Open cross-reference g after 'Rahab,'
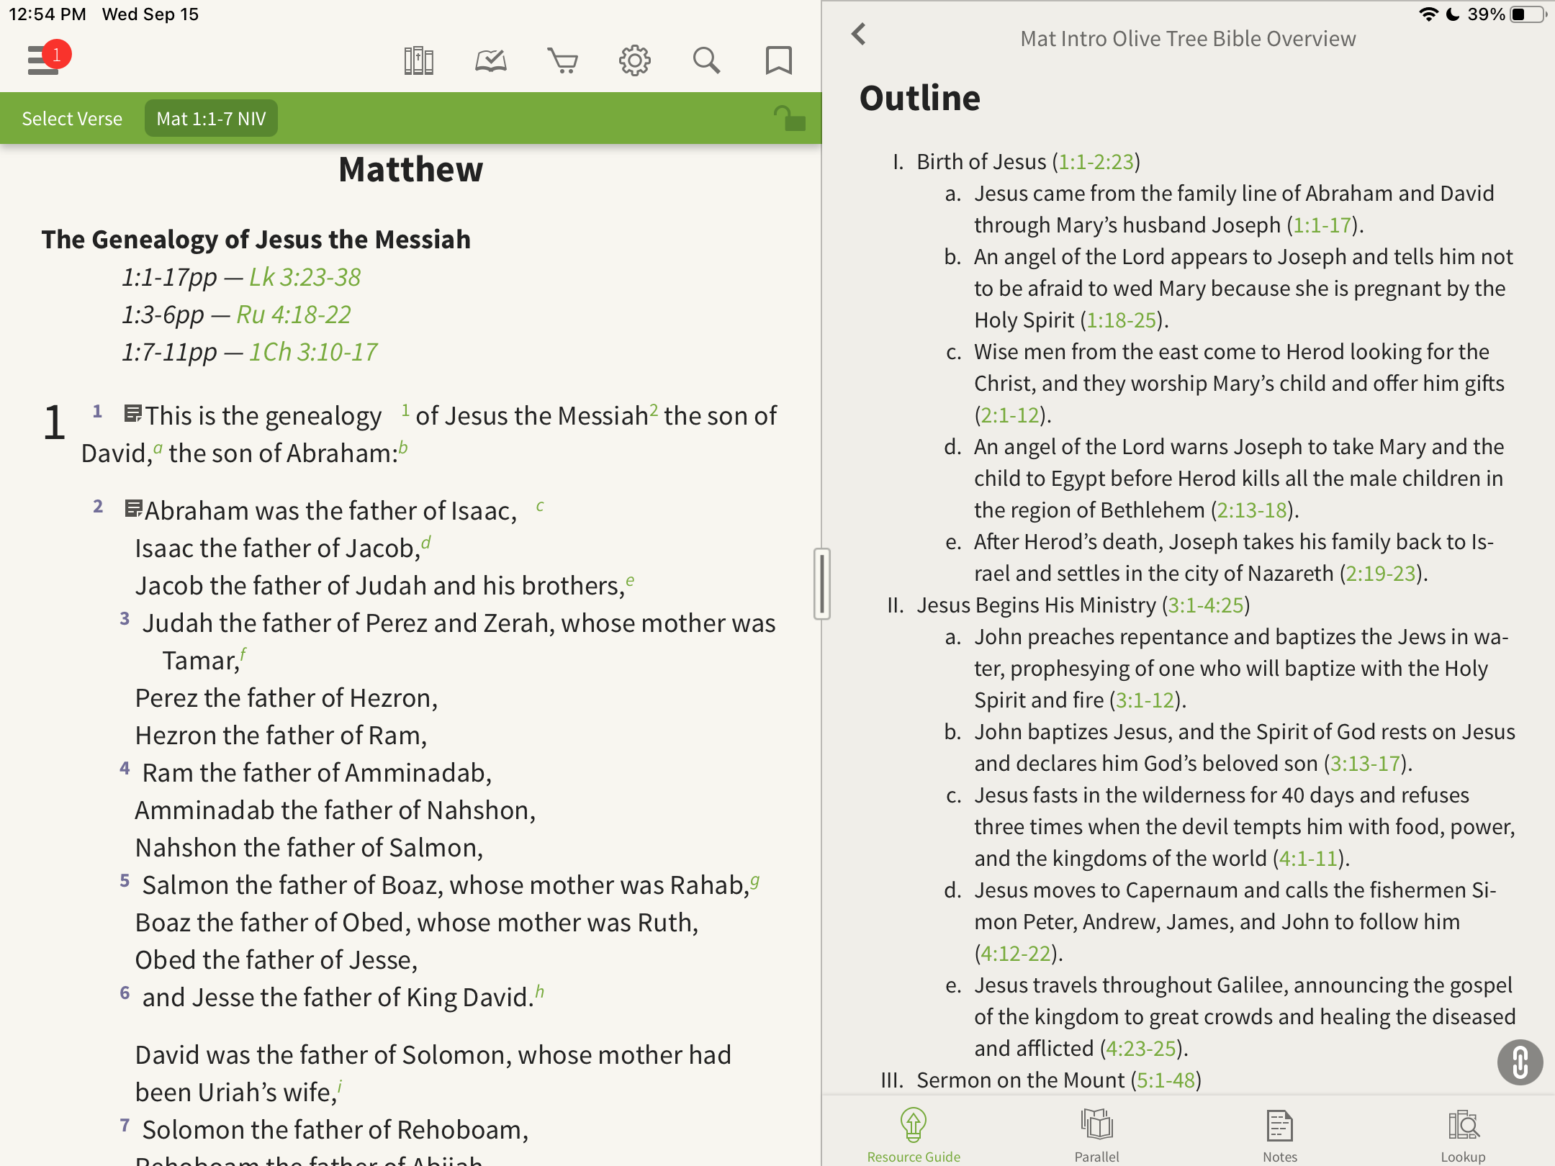1555x1166 pixels. (754, 881)
